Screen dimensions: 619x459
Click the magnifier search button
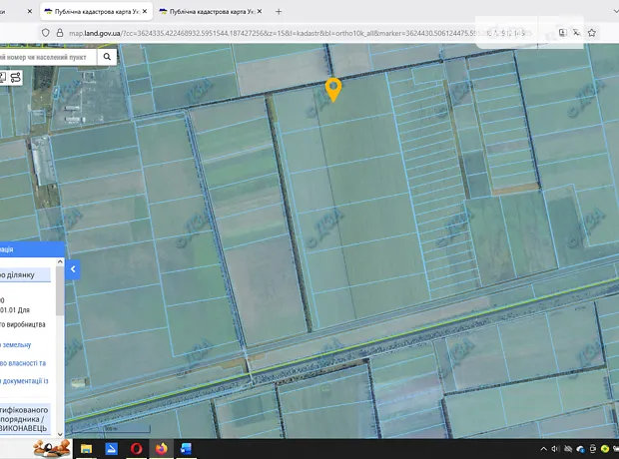[107, 57]
